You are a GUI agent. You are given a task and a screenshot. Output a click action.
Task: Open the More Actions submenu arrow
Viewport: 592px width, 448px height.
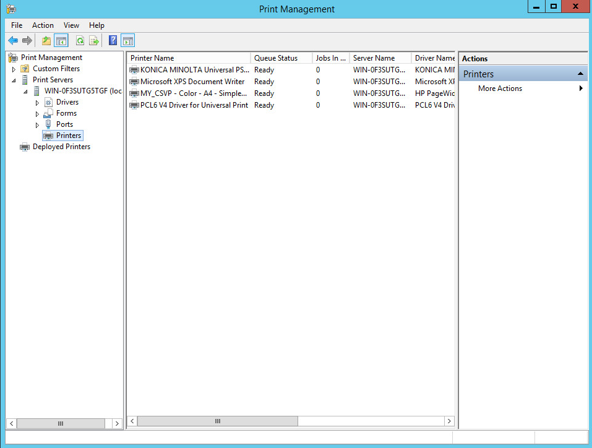pyautogui.click(x=581, y=88)
